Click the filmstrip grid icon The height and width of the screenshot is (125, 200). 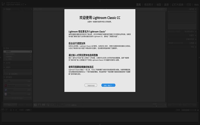(11, 110)
